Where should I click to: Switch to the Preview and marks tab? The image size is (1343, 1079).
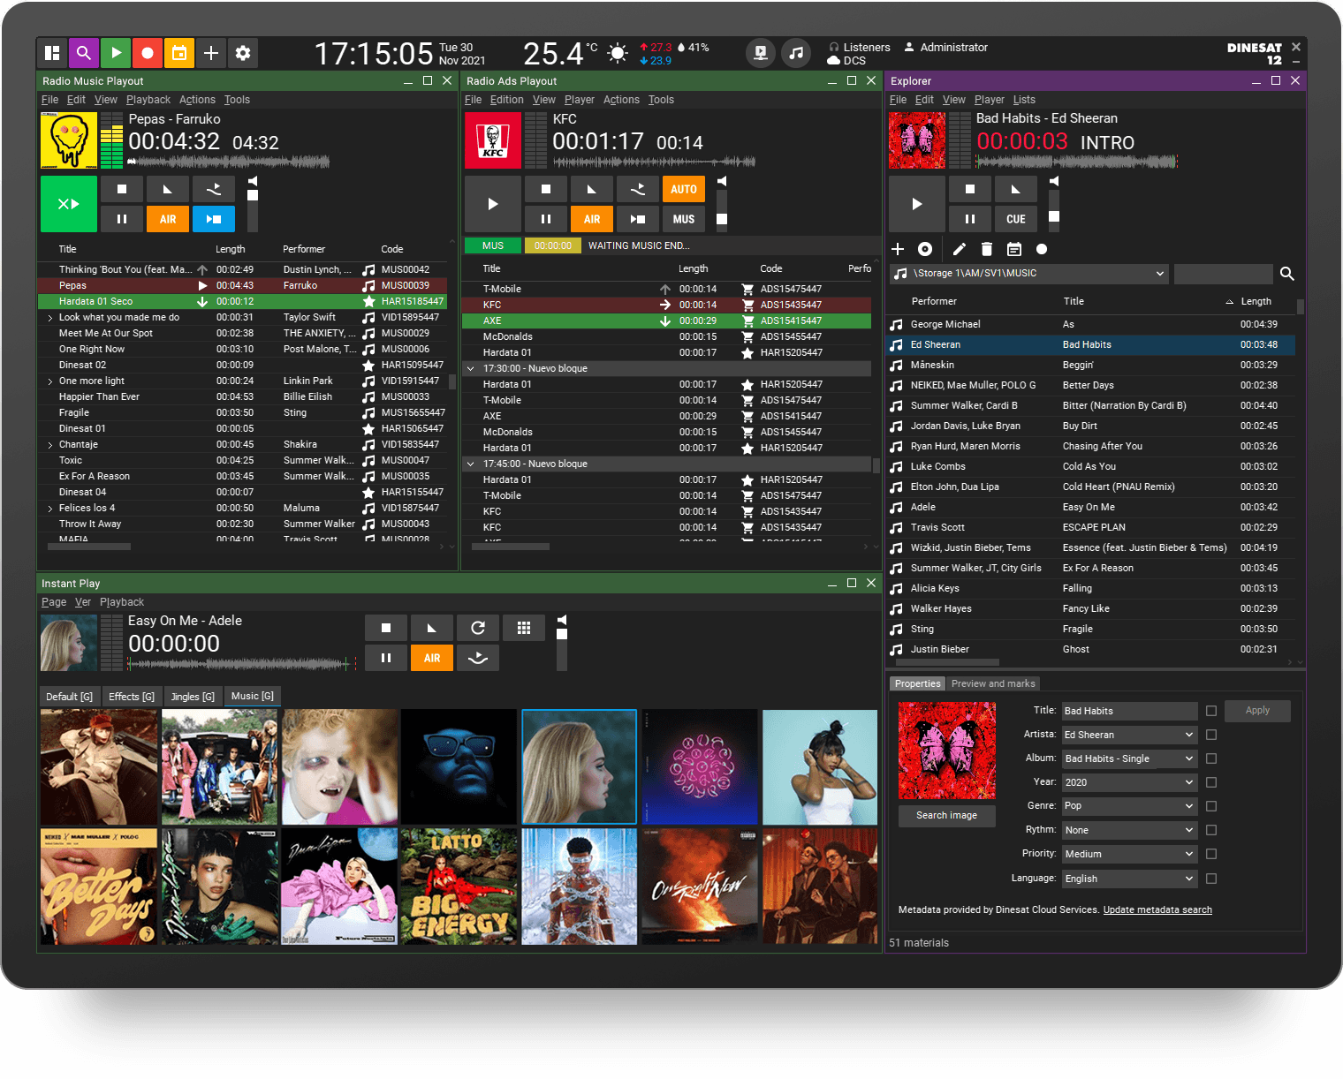pos(993,683)
